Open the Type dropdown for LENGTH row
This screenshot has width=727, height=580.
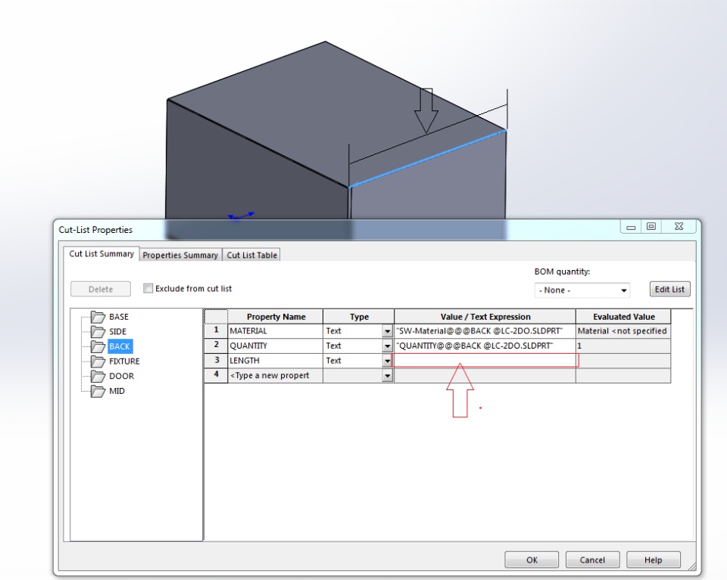(387, 361)
